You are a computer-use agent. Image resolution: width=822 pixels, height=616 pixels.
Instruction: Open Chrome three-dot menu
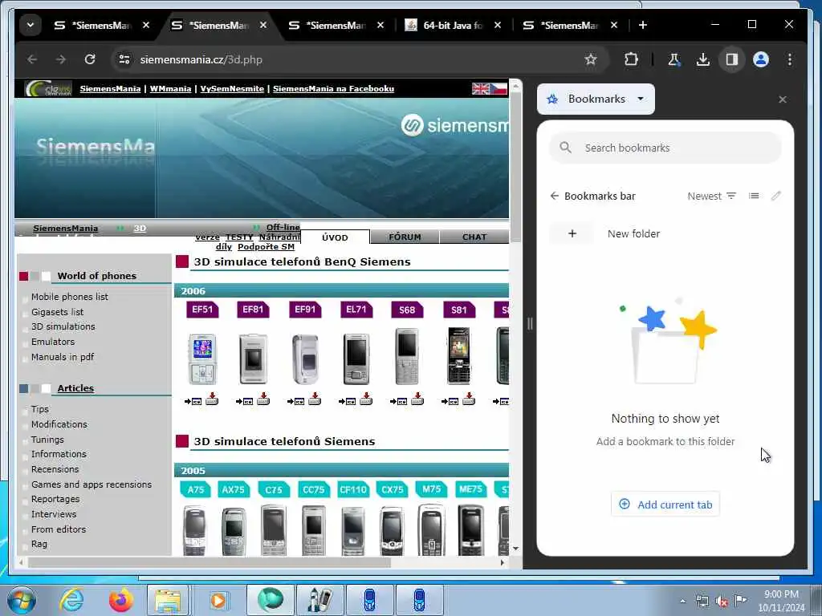[790, 59]
